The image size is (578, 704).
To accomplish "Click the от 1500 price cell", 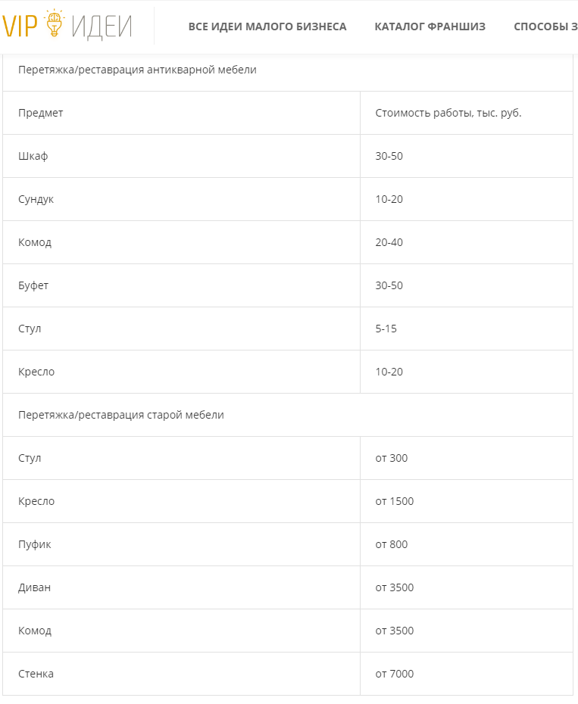I will (395, 501).
